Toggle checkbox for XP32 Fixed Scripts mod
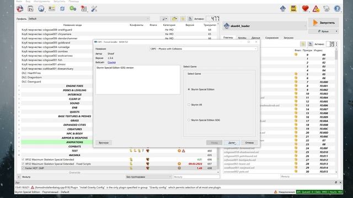This screenshot has height=198, width=353. point(23,164)
